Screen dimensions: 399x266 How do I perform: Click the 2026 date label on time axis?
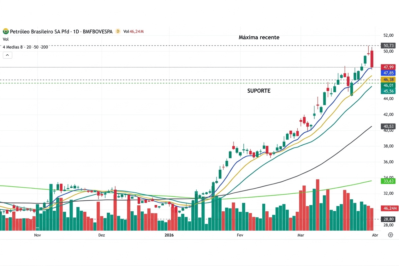(x=169, y=235)
